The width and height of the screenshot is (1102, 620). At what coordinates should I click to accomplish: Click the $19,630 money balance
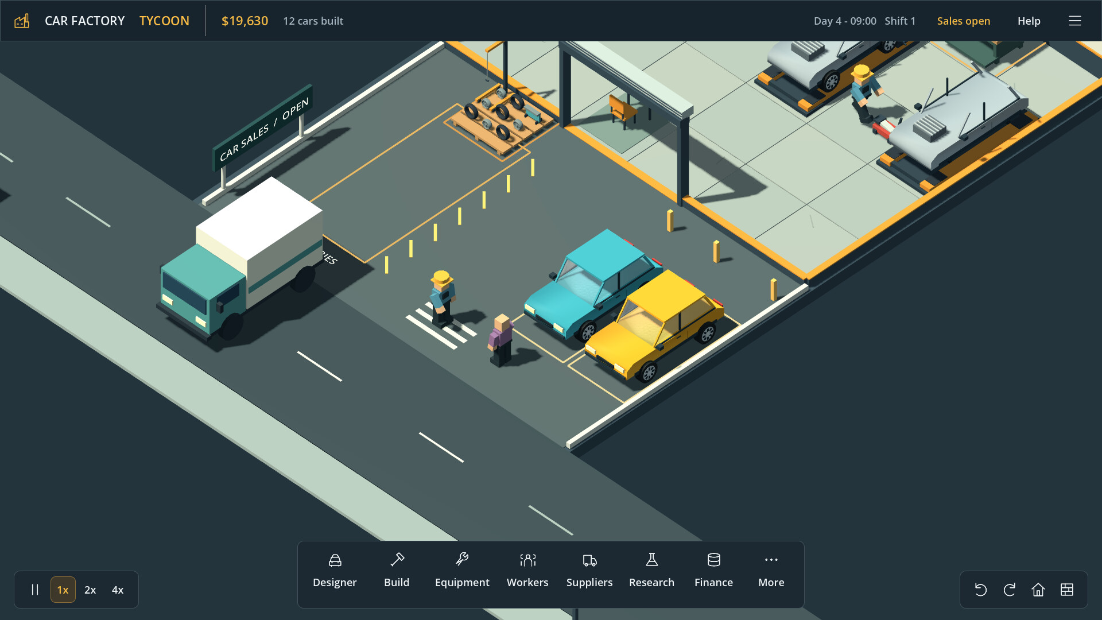tap(245, 21)
